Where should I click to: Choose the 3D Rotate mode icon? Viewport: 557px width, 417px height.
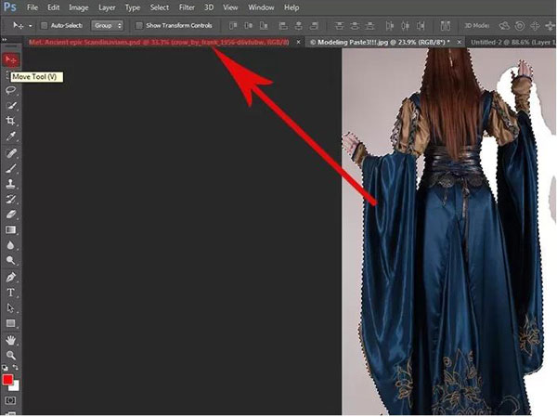pos(504,26)
